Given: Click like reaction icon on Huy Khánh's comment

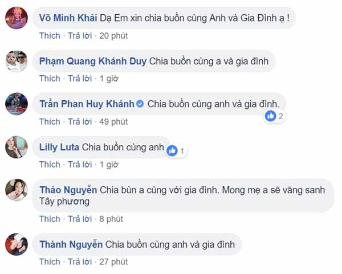Looking at the screenshot, I should [271, 116].
